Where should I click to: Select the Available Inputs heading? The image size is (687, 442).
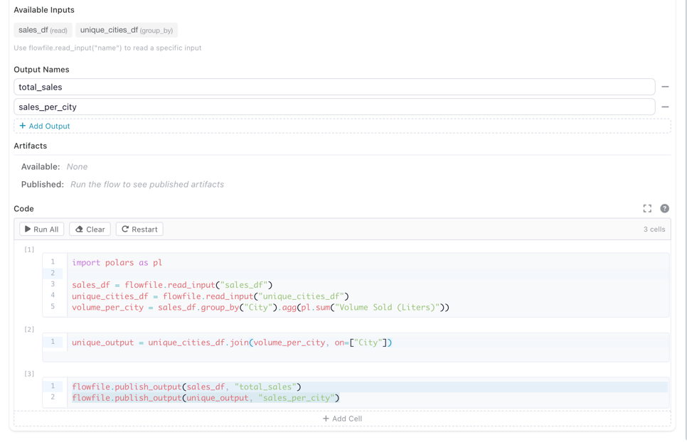coord(44,10)
